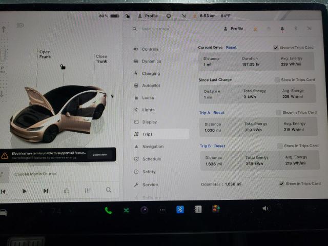This screenshot has height=246, width=328.
Task: Tap the Bluetooth icon in settings header
Action: click(x=296, y=28)
